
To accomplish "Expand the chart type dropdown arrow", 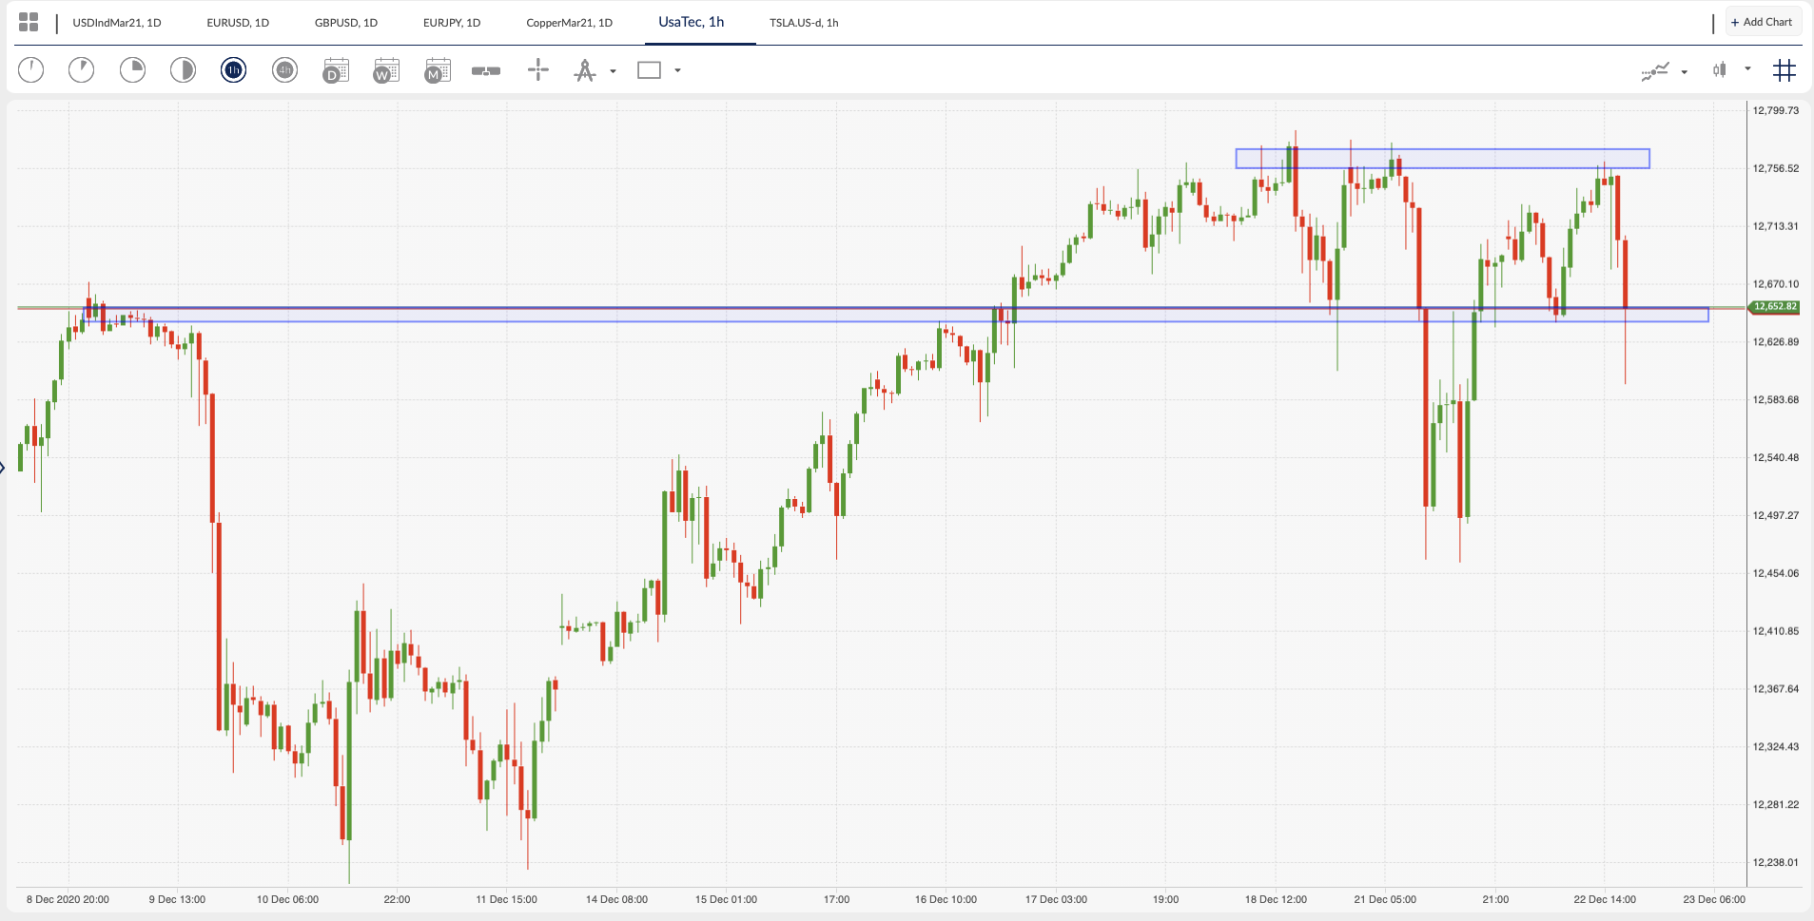I will point(1747,68).
